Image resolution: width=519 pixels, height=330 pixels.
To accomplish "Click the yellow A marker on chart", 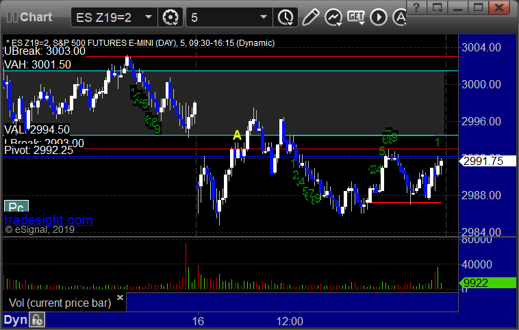I will click(x=237, y=135).
